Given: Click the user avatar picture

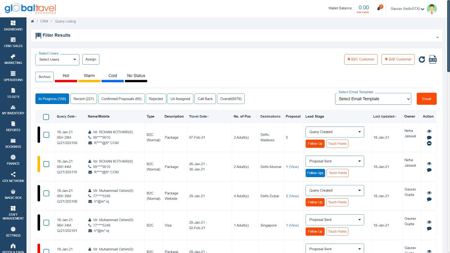Looking at the screenshot, I should (432, 9).
